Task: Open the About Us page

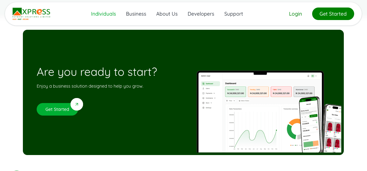Action: tap(167, 14)
